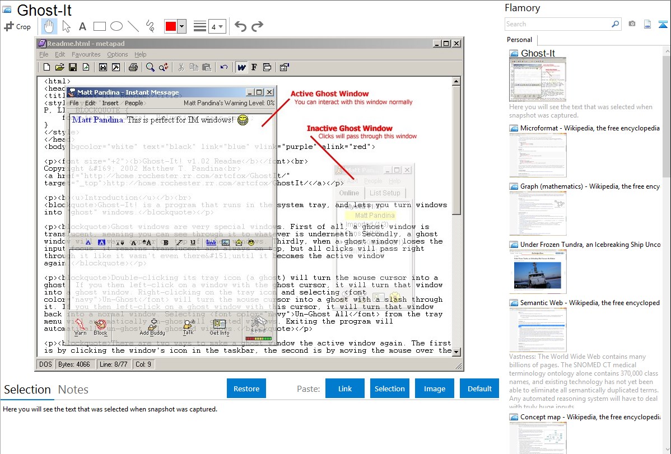Click Open folder icon in metapad toolbar

59,67
